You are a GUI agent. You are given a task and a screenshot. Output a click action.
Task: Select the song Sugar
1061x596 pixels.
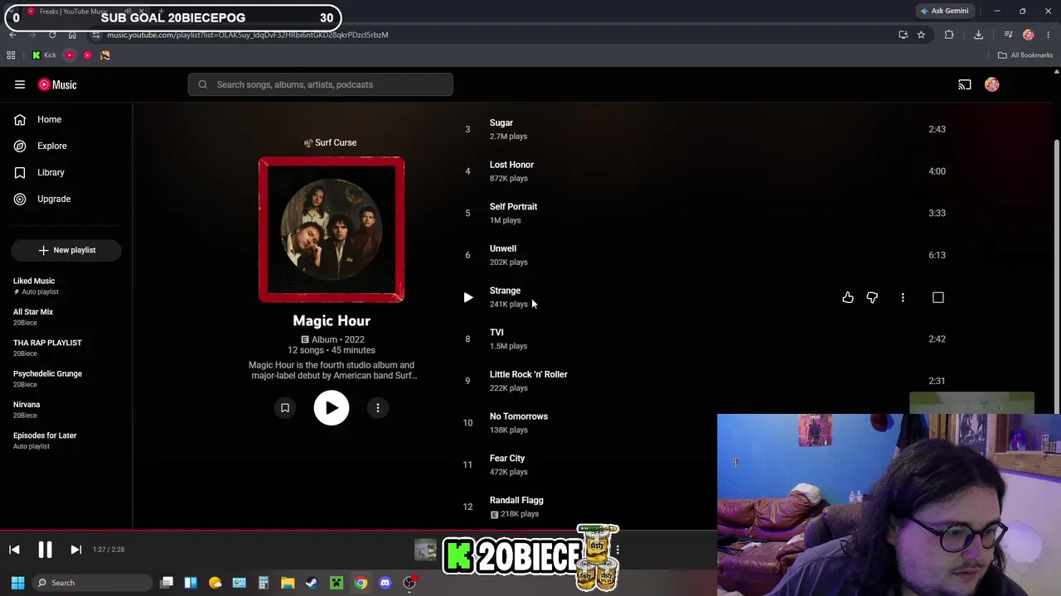[x=501, y=123]
